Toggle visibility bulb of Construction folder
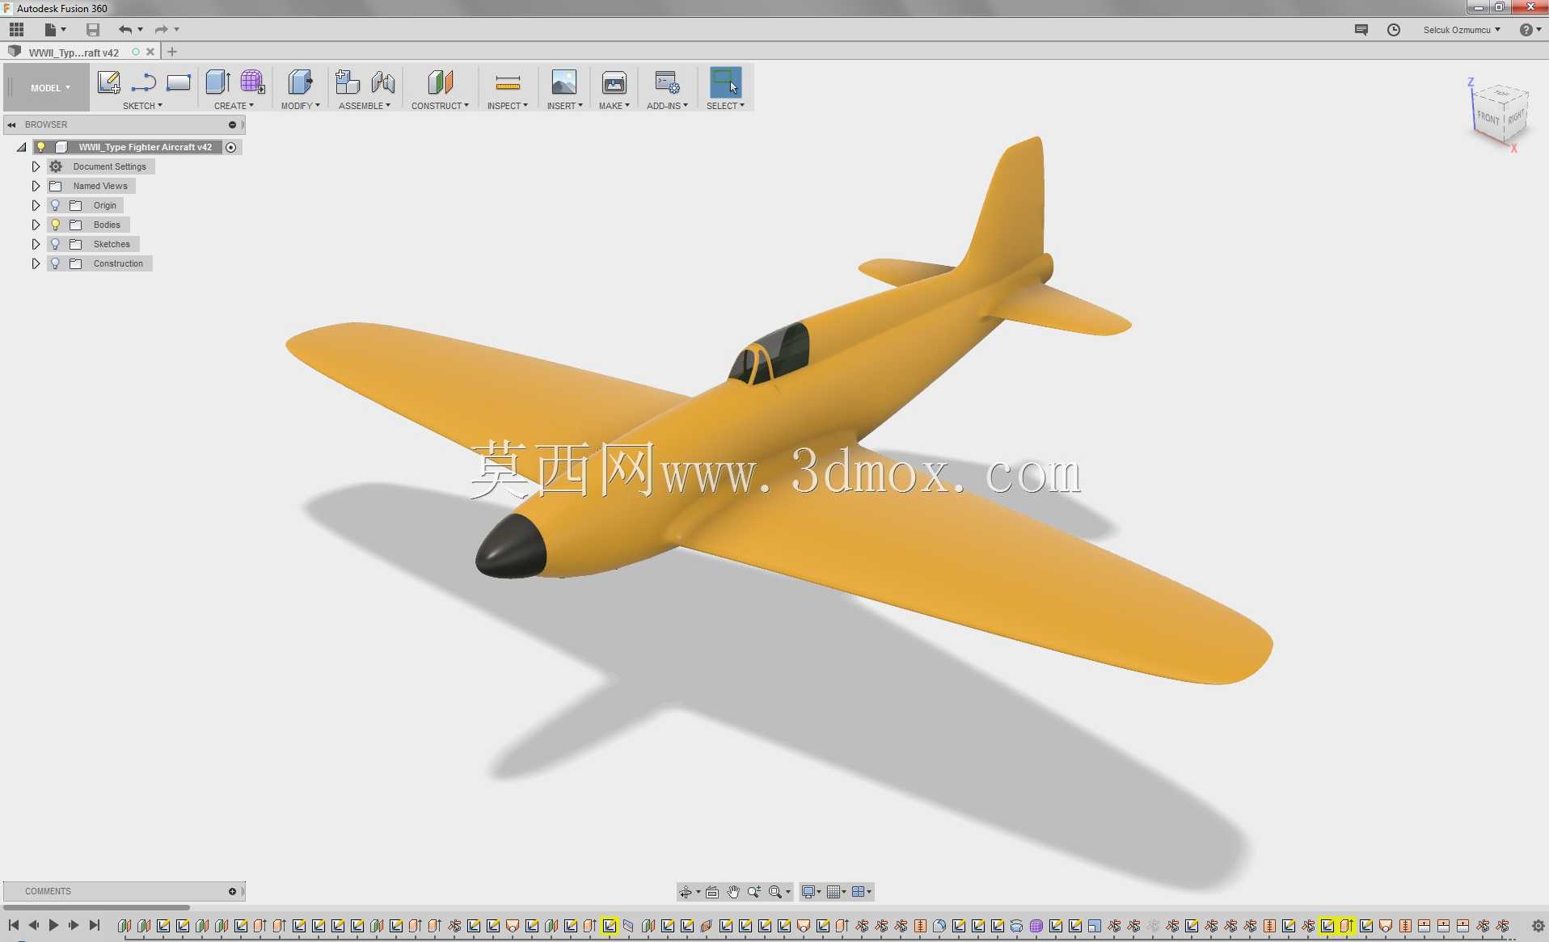Screen dimensions: 1549x942 55,263
